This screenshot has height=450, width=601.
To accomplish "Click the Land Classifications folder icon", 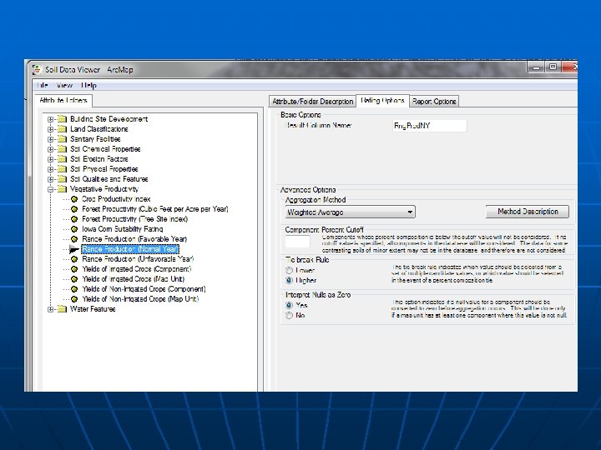I will click(62, 129).
